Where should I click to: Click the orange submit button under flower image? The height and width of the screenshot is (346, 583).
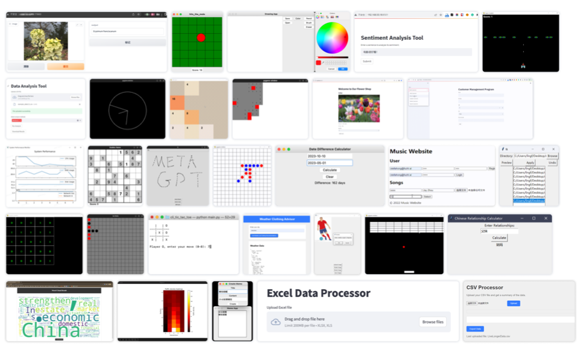[x=65, y=66]
